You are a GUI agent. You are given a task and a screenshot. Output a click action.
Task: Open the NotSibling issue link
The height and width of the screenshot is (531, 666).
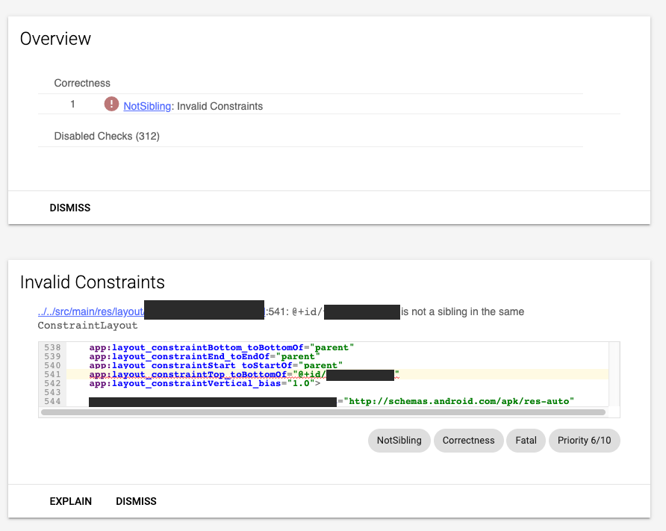pos(147,106)
